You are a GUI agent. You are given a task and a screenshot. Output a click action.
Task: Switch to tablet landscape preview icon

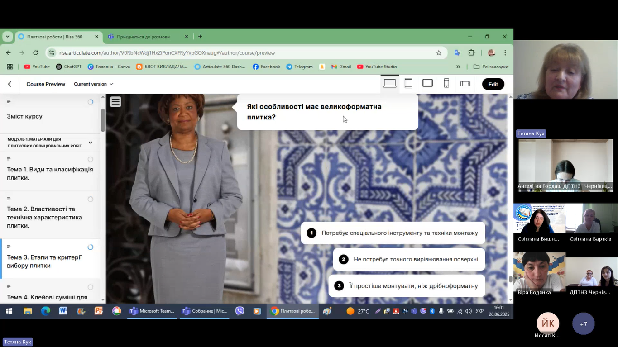point(427,84)
